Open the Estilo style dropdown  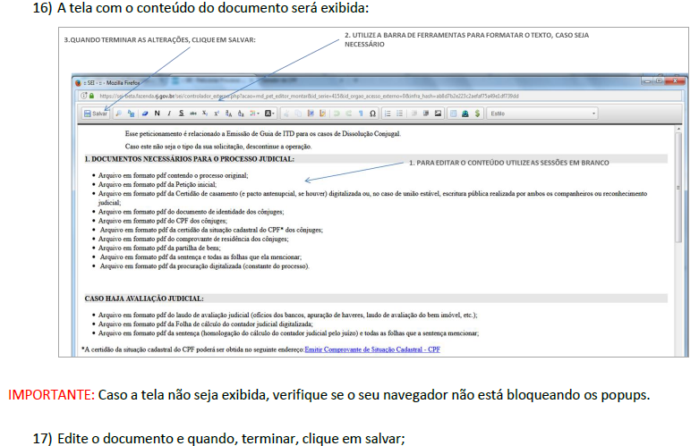point(542,114)
